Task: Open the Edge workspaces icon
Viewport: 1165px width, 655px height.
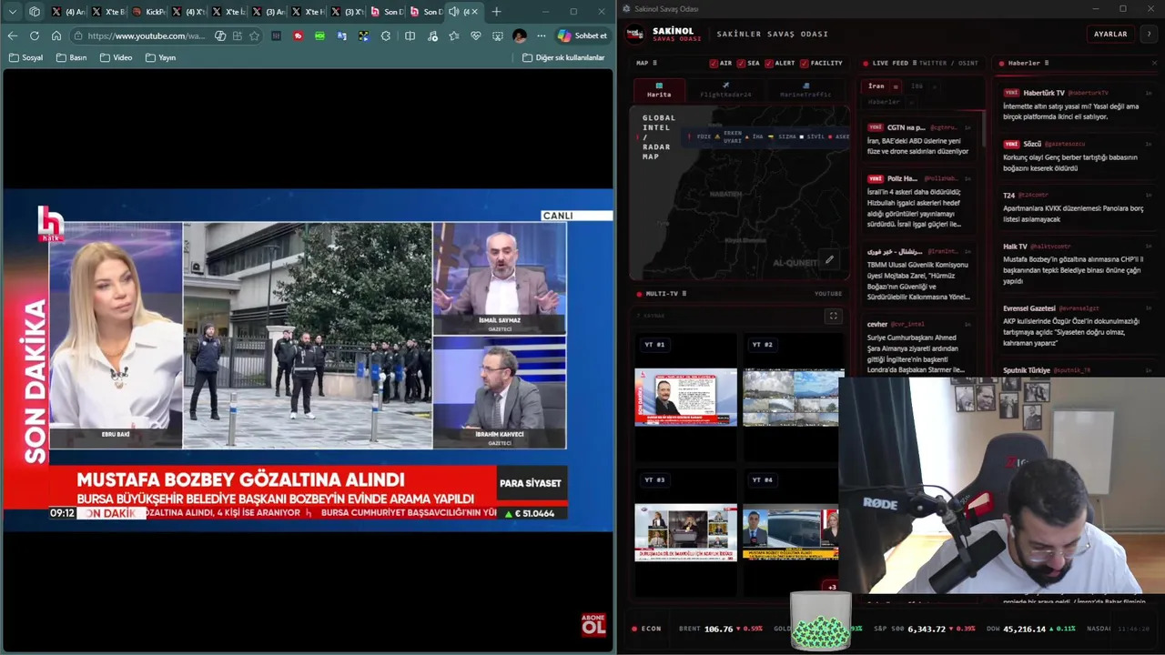Action: coord(35,12)
